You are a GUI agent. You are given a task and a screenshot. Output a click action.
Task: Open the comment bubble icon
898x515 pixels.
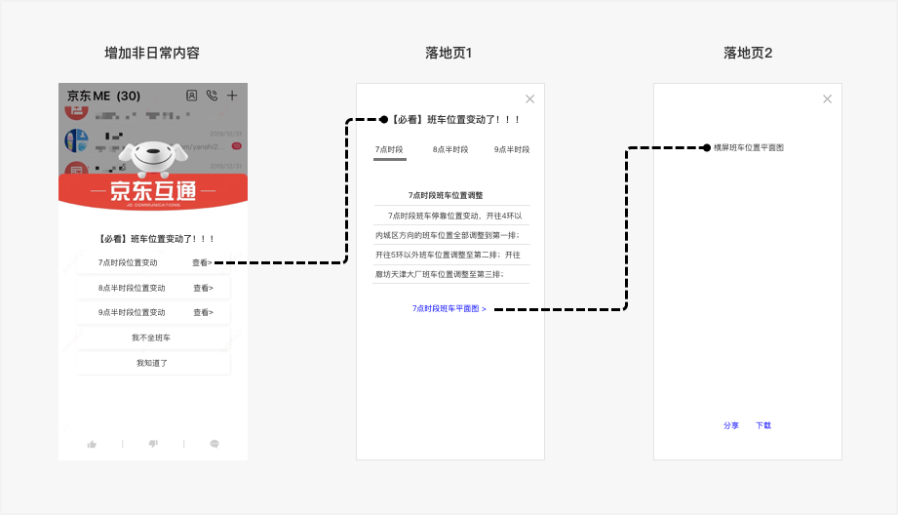point(215,444)
